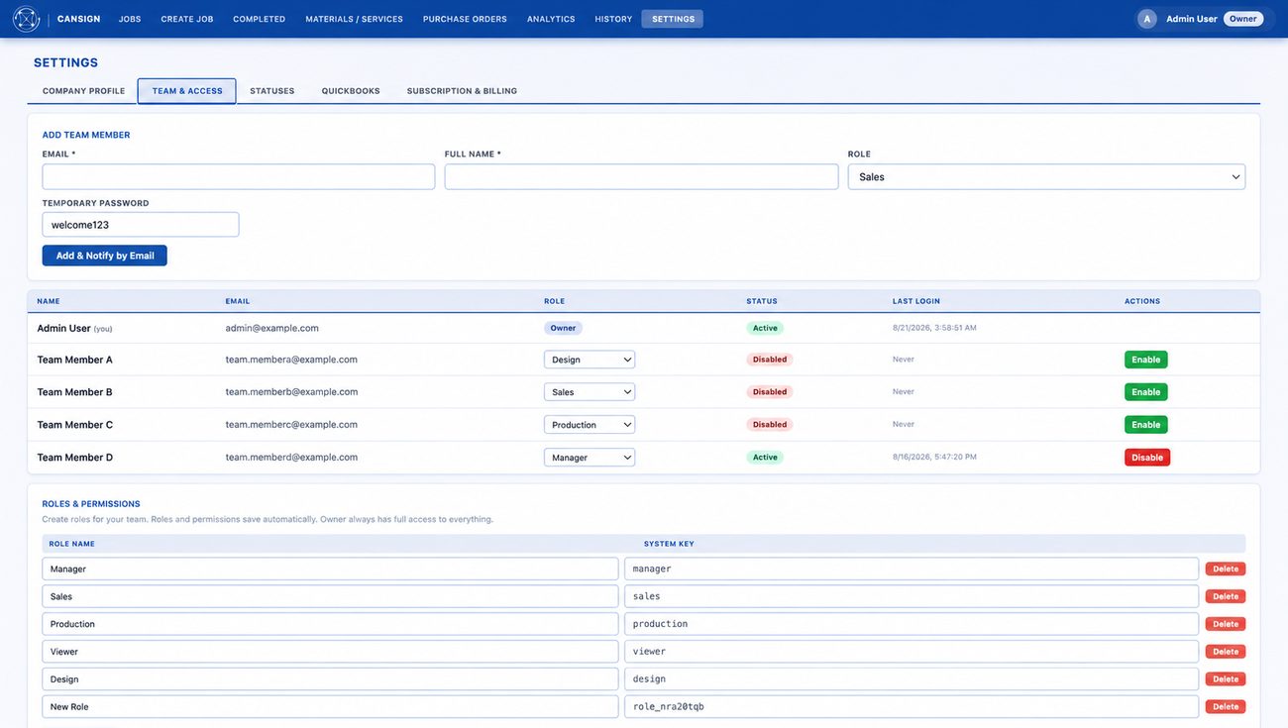This screenshot has height=728, width=1288.
Task: Click team.memberb@example.com email cell
Action: click(291, 392)
